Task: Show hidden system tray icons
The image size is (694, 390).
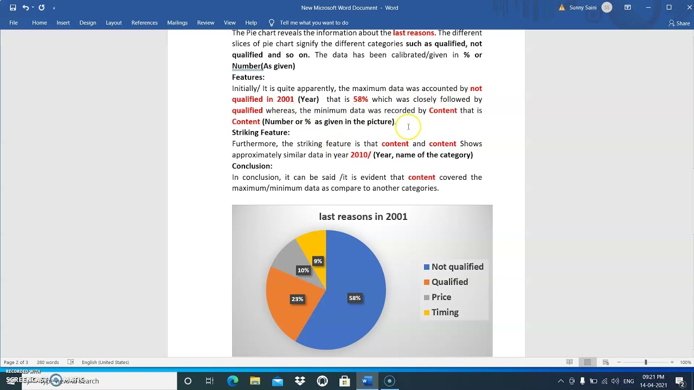Action: [561, 381]
